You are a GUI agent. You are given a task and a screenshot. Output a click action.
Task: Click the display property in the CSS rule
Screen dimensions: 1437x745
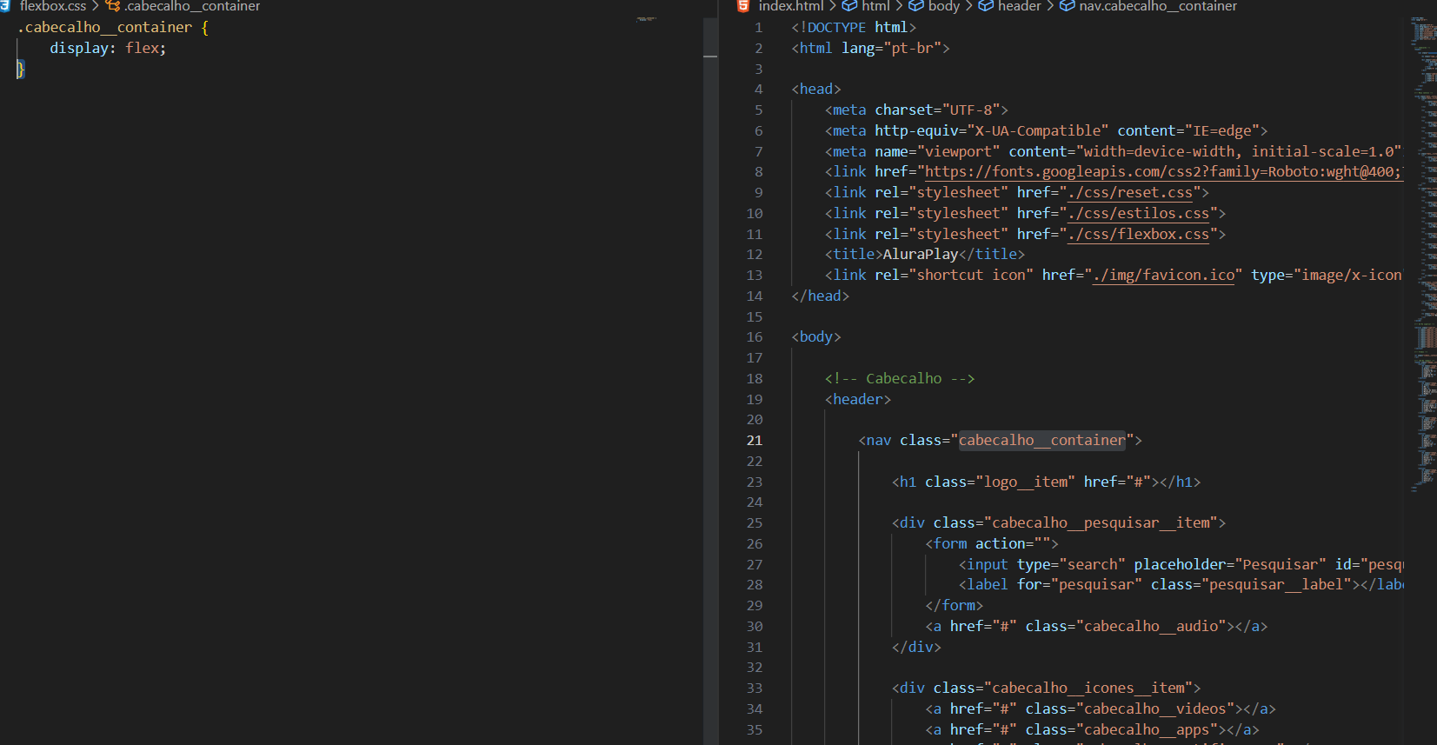click(79, 49)
